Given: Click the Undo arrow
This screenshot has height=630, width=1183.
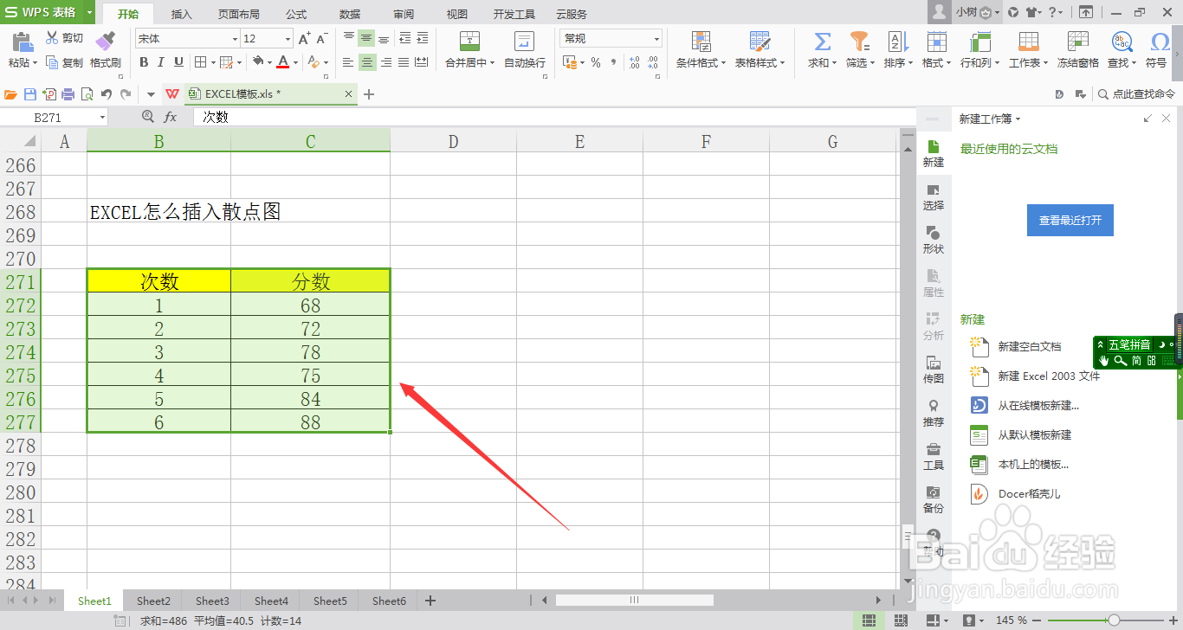Looking at the screenshot, I should [x=107, y=94].
